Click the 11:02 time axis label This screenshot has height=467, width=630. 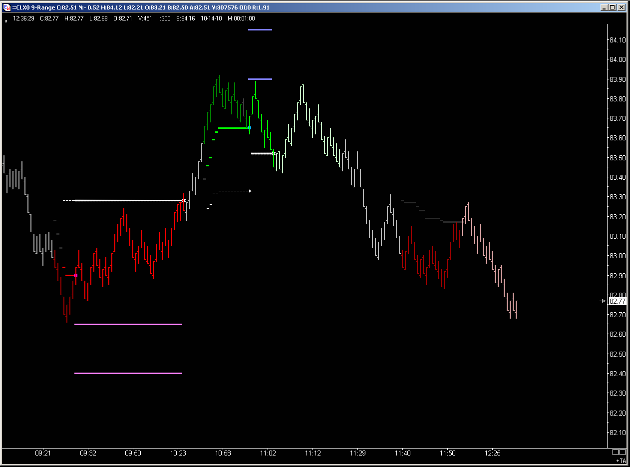(x=268, y=454)
